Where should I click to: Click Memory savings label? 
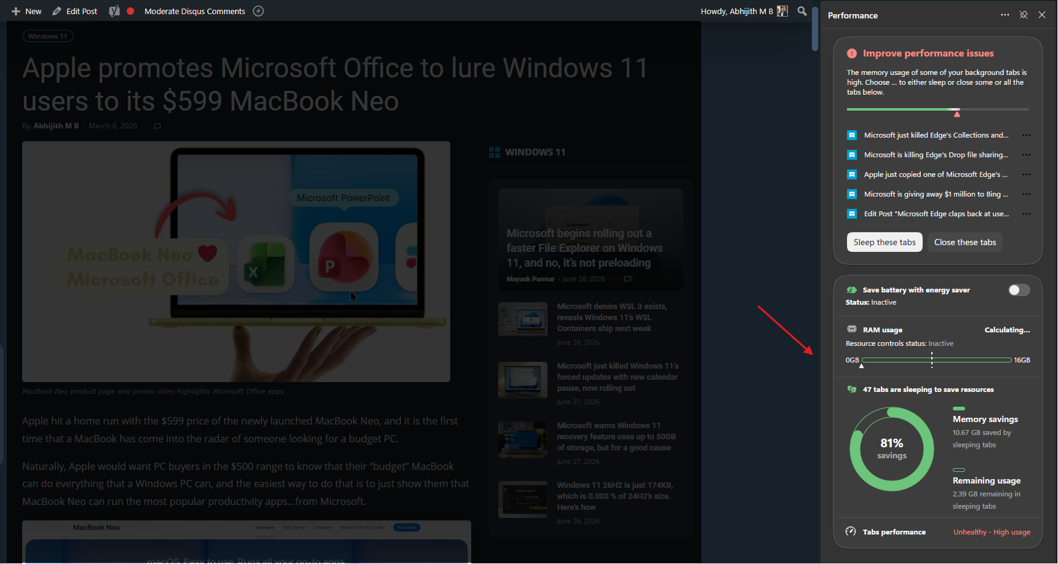[985, 419]
